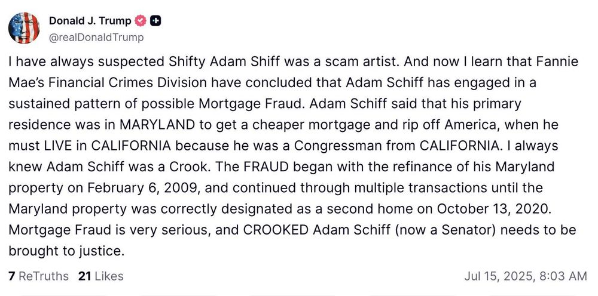Open the flag-painted profile avatar
598x296 pixels.
[24, 28]
